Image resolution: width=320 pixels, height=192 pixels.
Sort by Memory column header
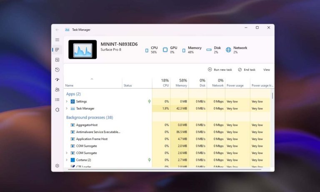pyautogui.click(x=180, y=82)
